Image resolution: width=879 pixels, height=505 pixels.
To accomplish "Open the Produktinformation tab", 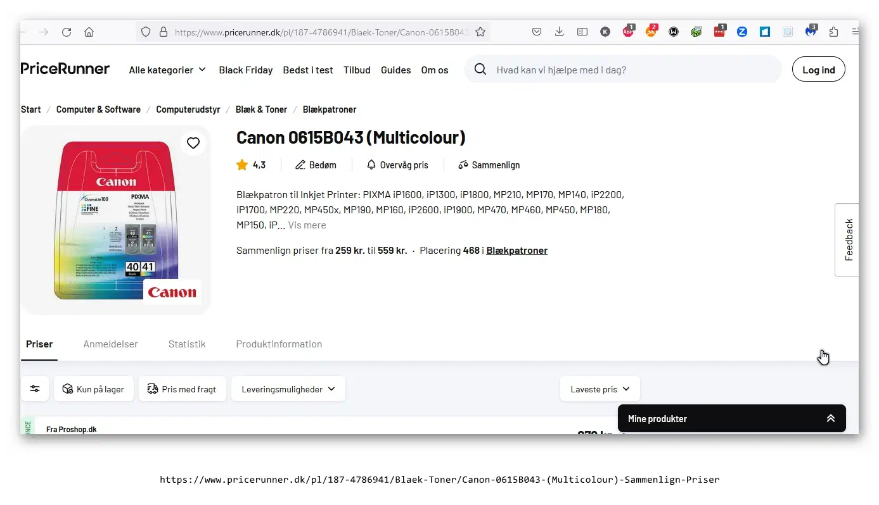I will pos(279,344).
